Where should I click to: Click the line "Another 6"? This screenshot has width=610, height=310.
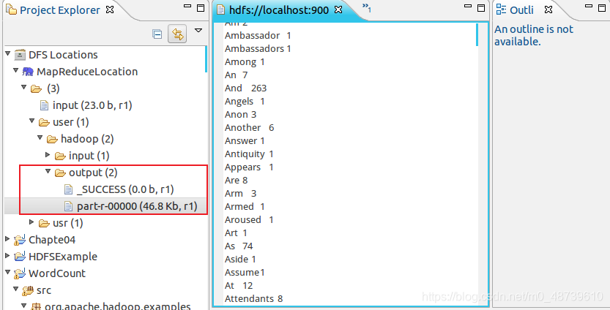(250, 128)
